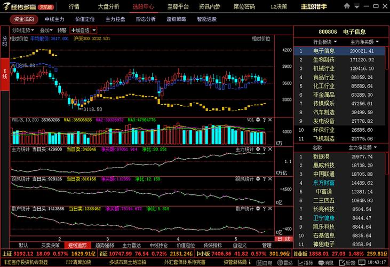Switch to 中线持仓 bottom tab
The height and width of the screenshot is (267, 390).
(x=158, y=245)
